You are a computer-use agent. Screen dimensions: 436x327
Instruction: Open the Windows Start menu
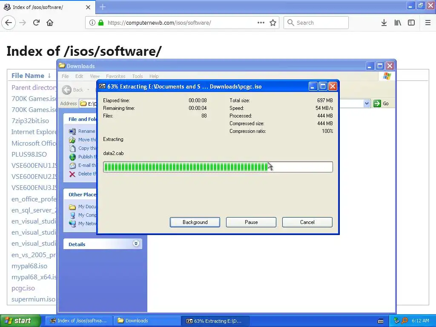(20, 321)
